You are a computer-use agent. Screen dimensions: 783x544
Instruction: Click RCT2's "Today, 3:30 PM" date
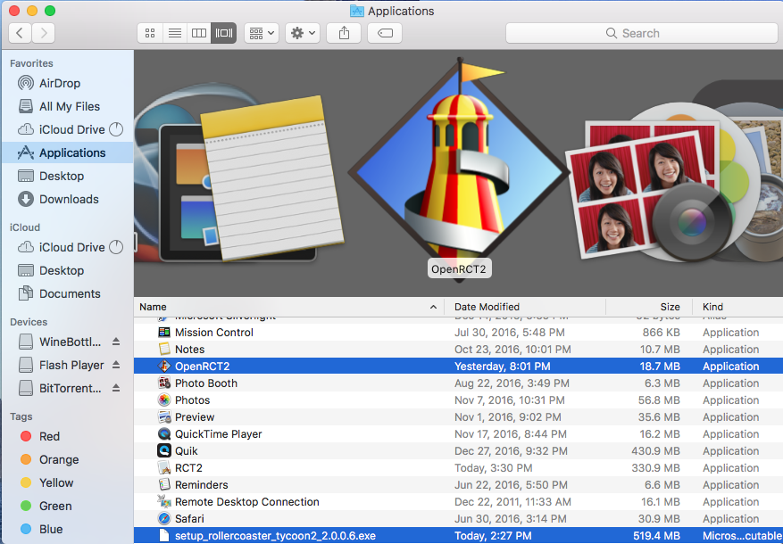click(x=494, y=468)
